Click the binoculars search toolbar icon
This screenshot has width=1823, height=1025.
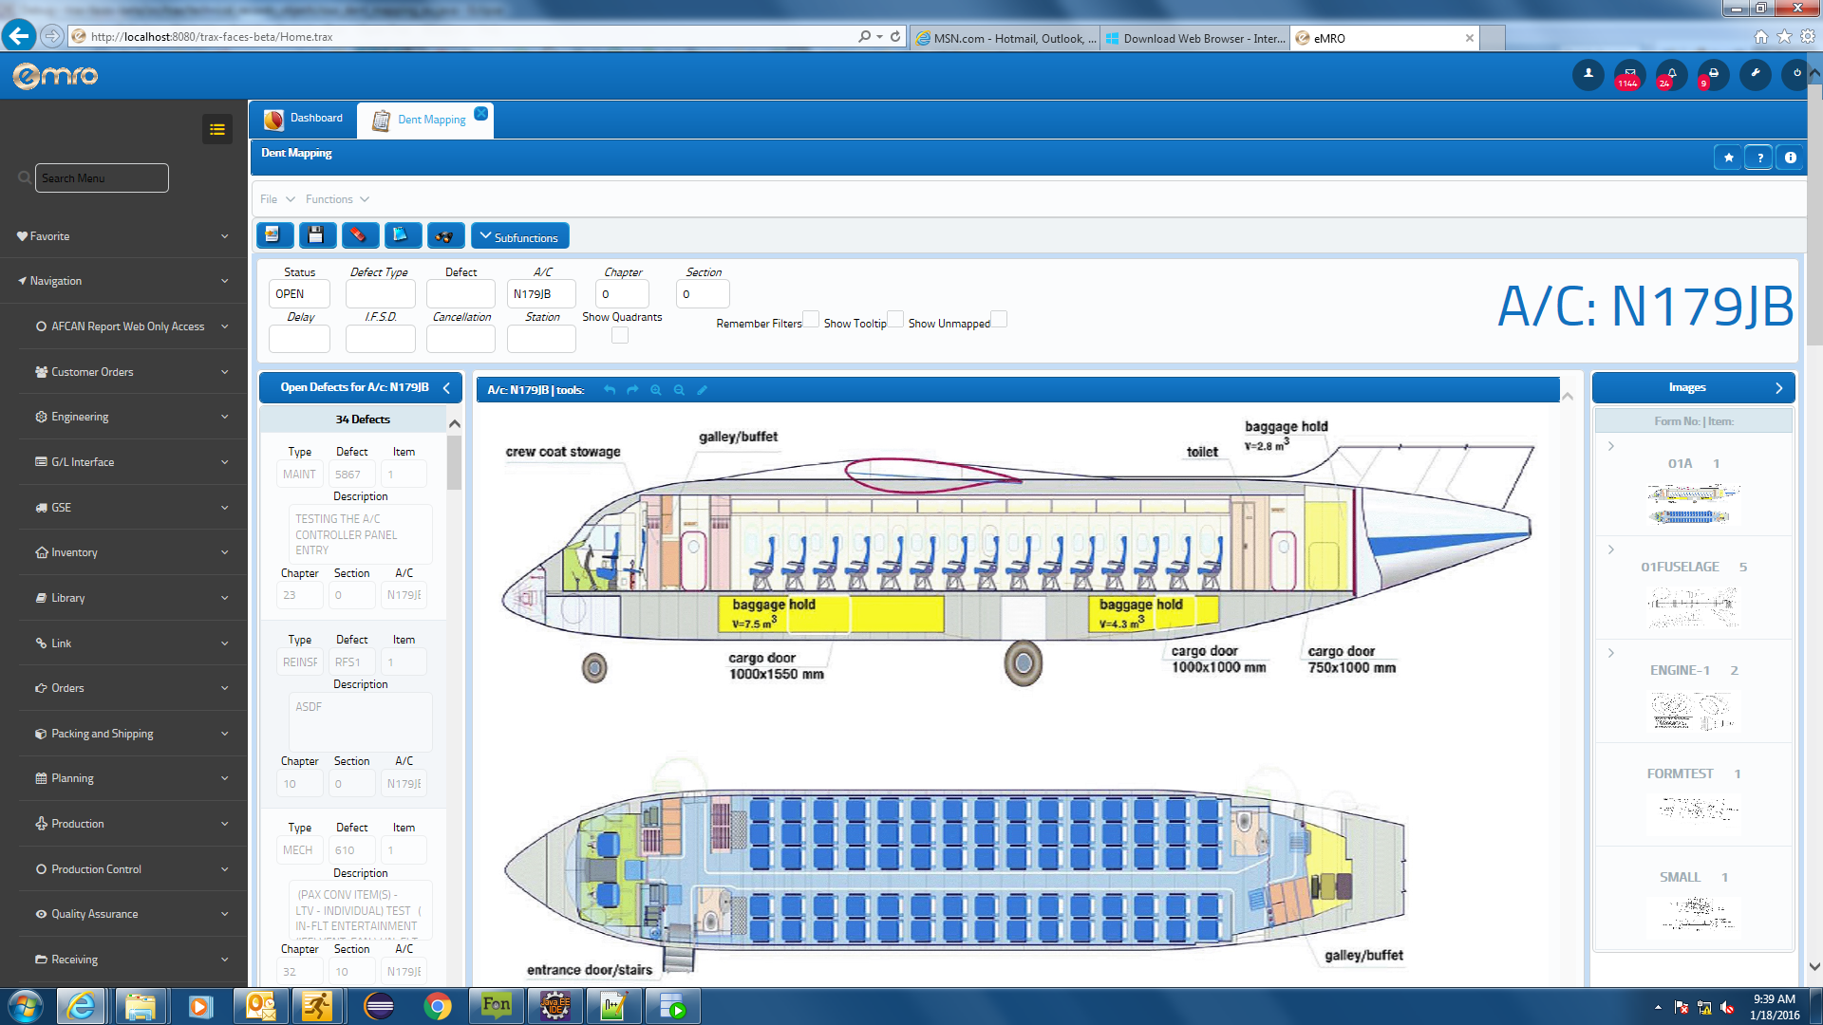(444, 235)
